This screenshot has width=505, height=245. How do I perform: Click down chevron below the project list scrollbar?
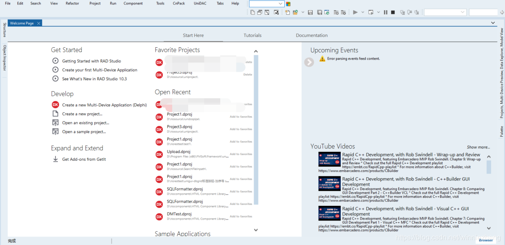(256, 230)
